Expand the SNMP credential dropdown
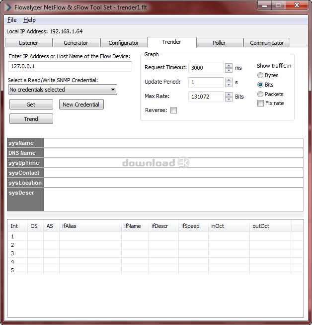This screenshot has width=312, height=325. pos(63,90)
